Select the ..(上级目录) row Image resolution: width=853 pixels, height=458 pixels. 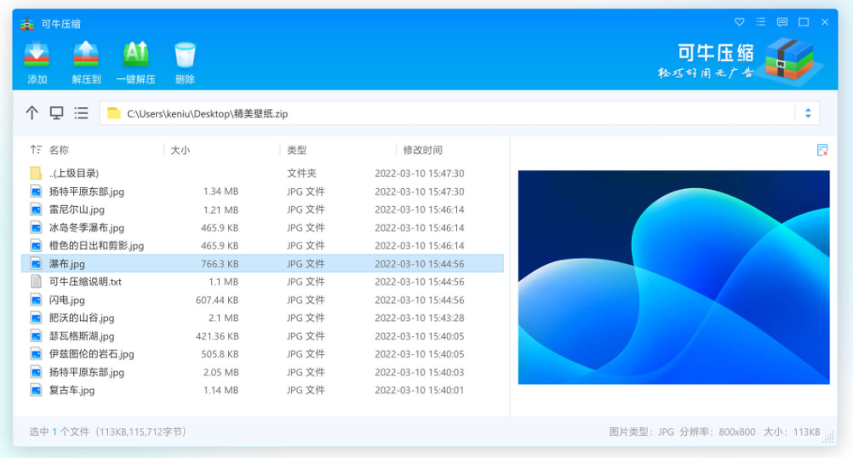pyautogui.click(x=262, y=174)
